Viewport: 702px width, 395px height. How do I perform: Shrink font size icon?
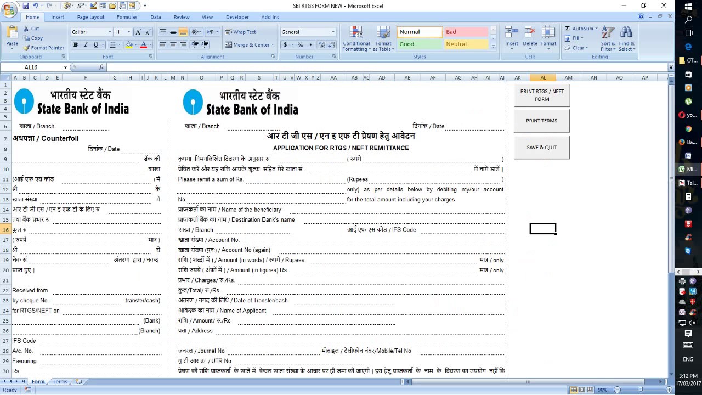(x=148, y=32)
